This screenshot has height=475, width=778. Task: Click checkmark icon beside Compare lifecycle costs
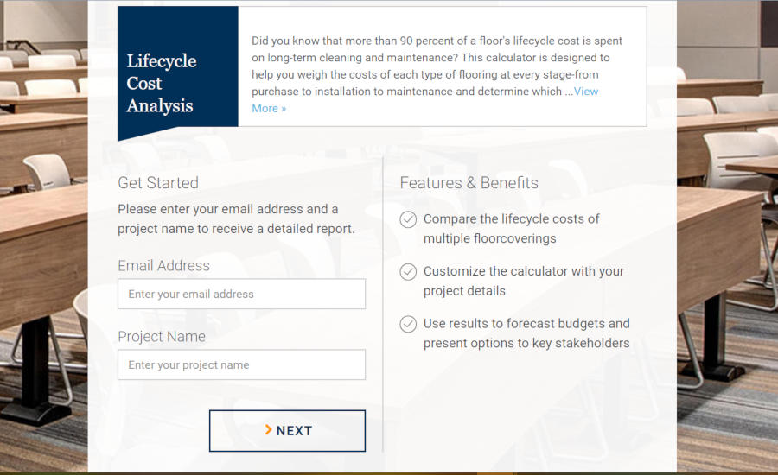[408, 219]
